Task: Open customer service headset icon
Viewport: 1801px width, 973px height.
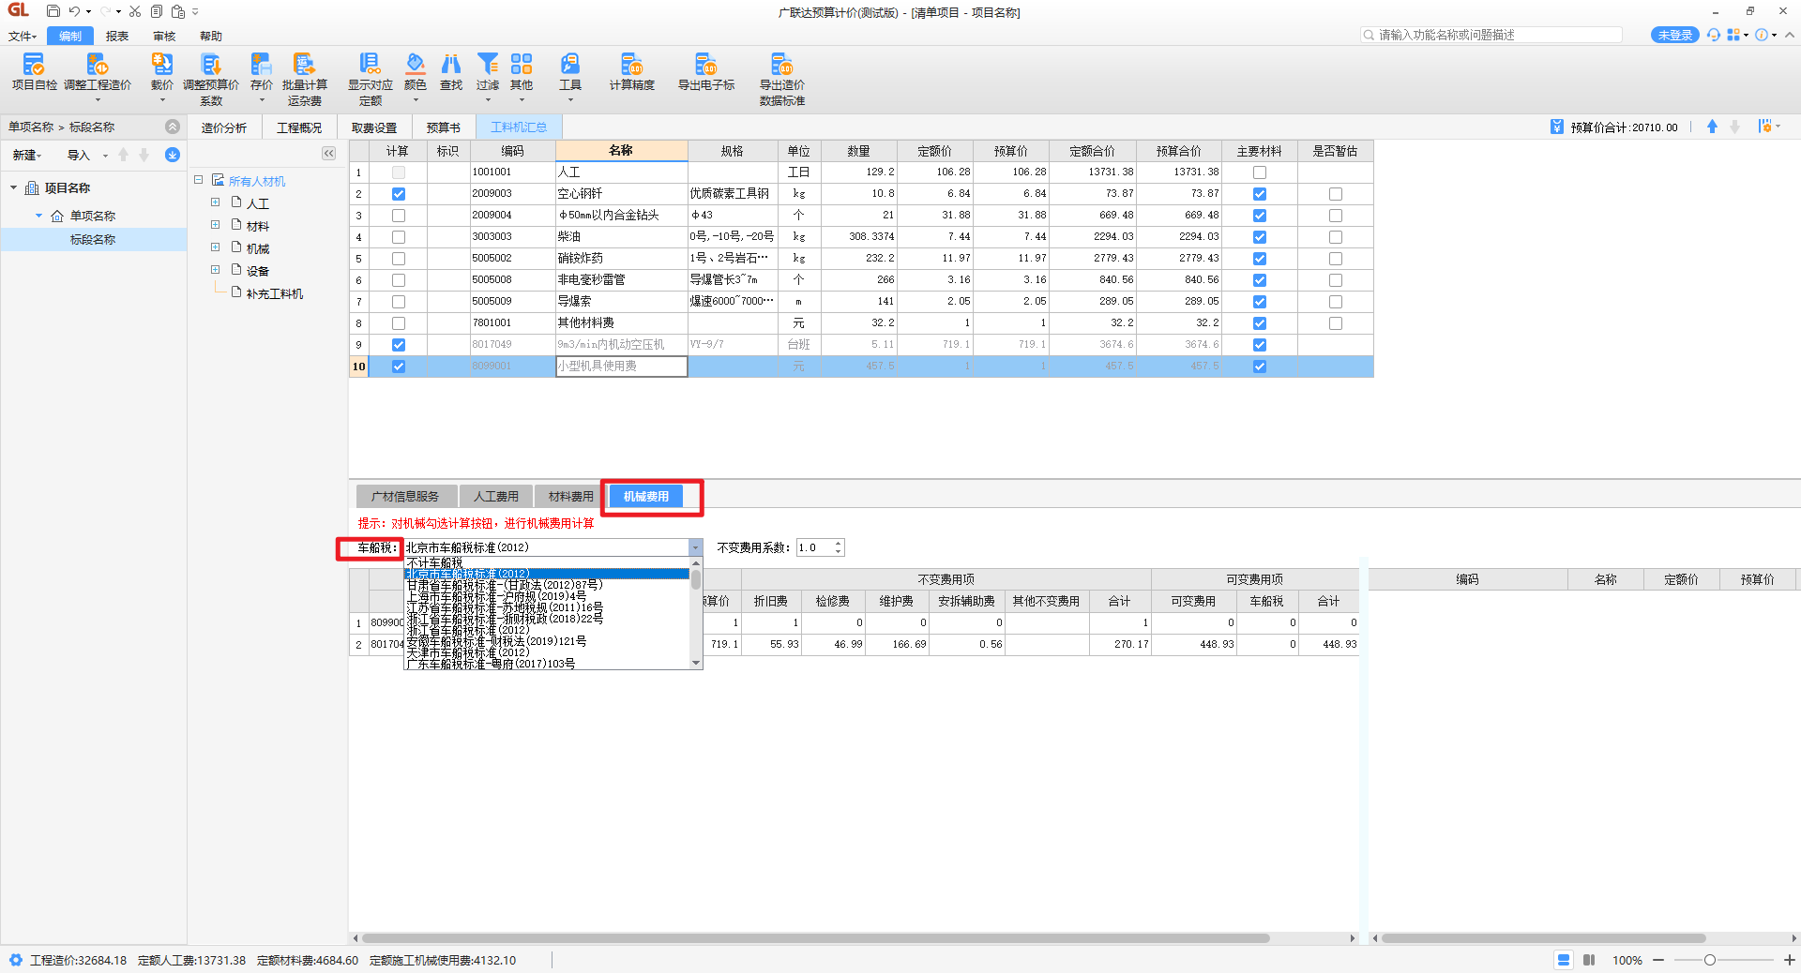Action: coord(1714,35)
